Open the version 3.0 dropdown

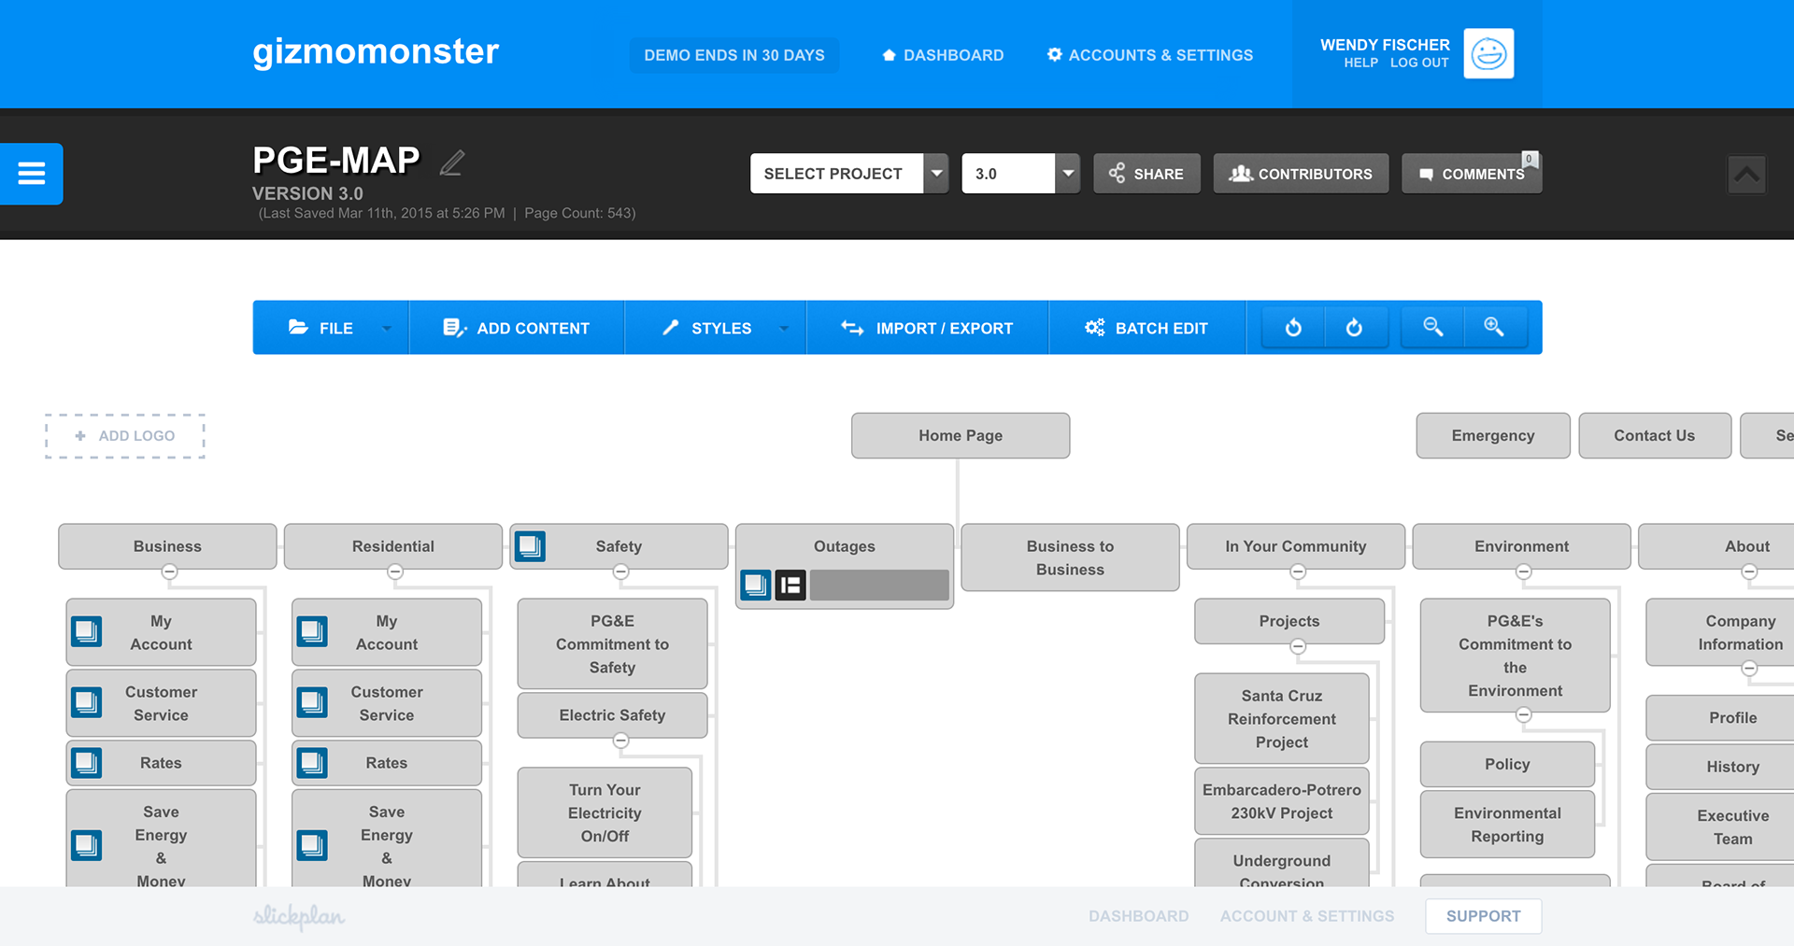[x=1020, y=174]
